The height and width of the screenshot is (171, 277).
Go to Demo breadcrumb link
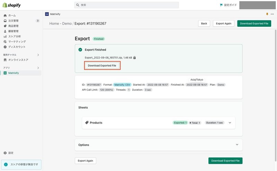67,24
